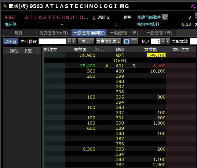Viewport: 197px width, 168px height.
Task: Click the 売建可能数量 link
Action: (149, 17)
